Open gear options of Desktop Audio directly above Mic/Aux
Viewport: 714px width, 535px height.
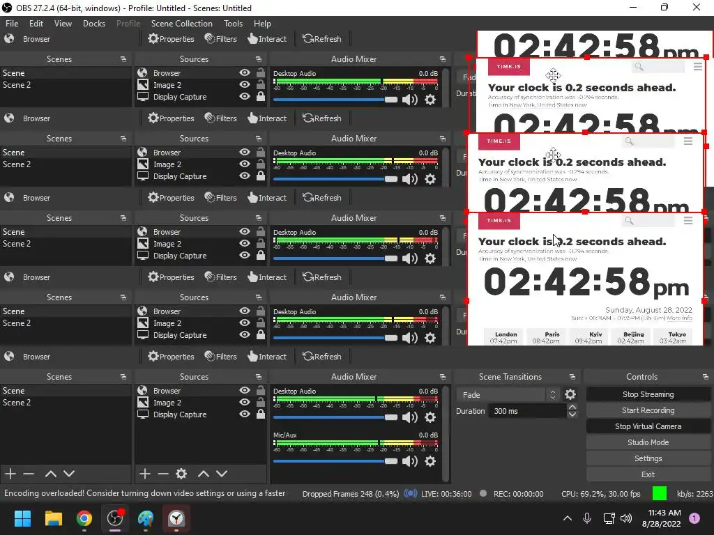coord(430,417)
